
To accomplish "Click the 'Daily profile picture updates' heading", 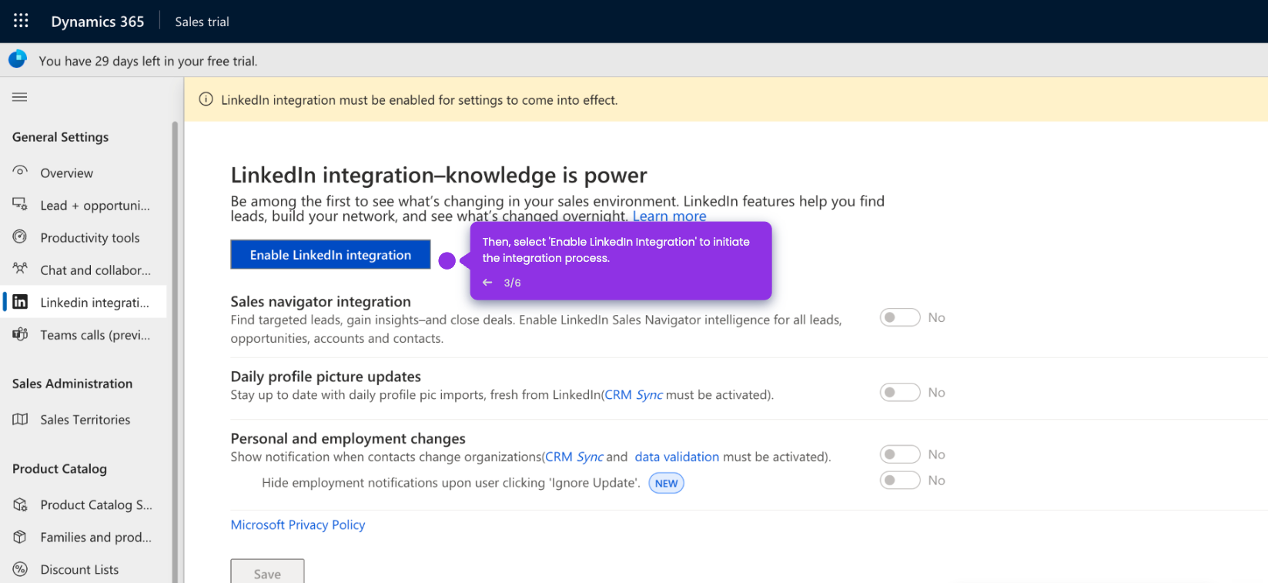I will tap(326, 376).
